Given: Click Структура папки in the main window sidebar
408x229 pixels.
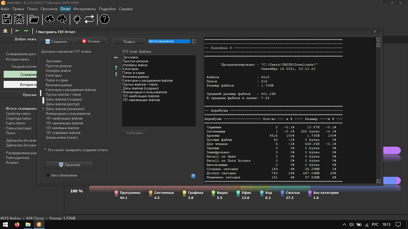Looking at the screenshot, I should click(x=19, y=118).
